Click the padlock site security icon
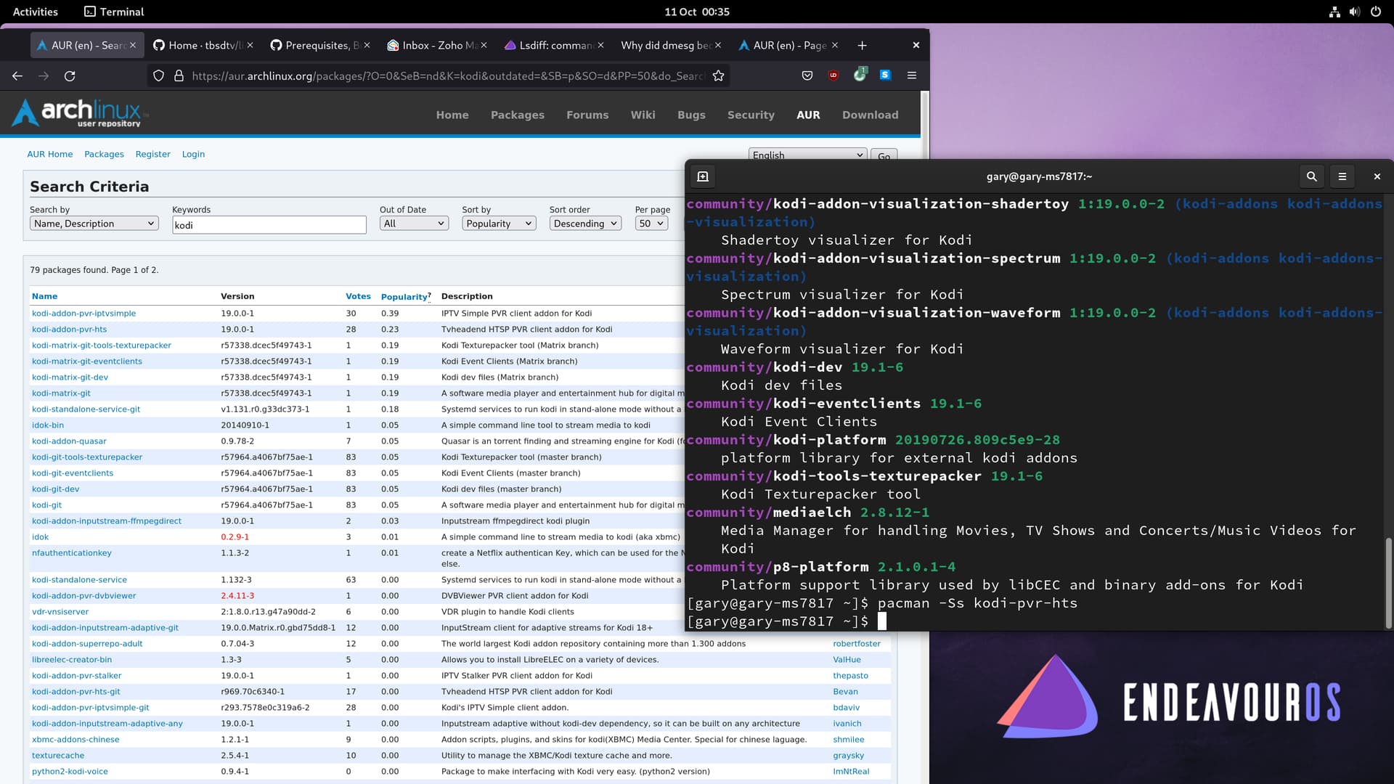Image resolution: width=1394 pixels, height=784 pixels. pyautogui.click(x=179, y=75)
